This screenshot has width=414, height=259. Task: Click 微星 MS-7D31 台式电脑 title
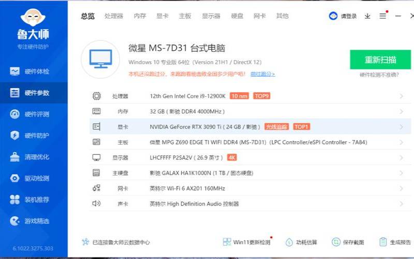pos(176,48)
